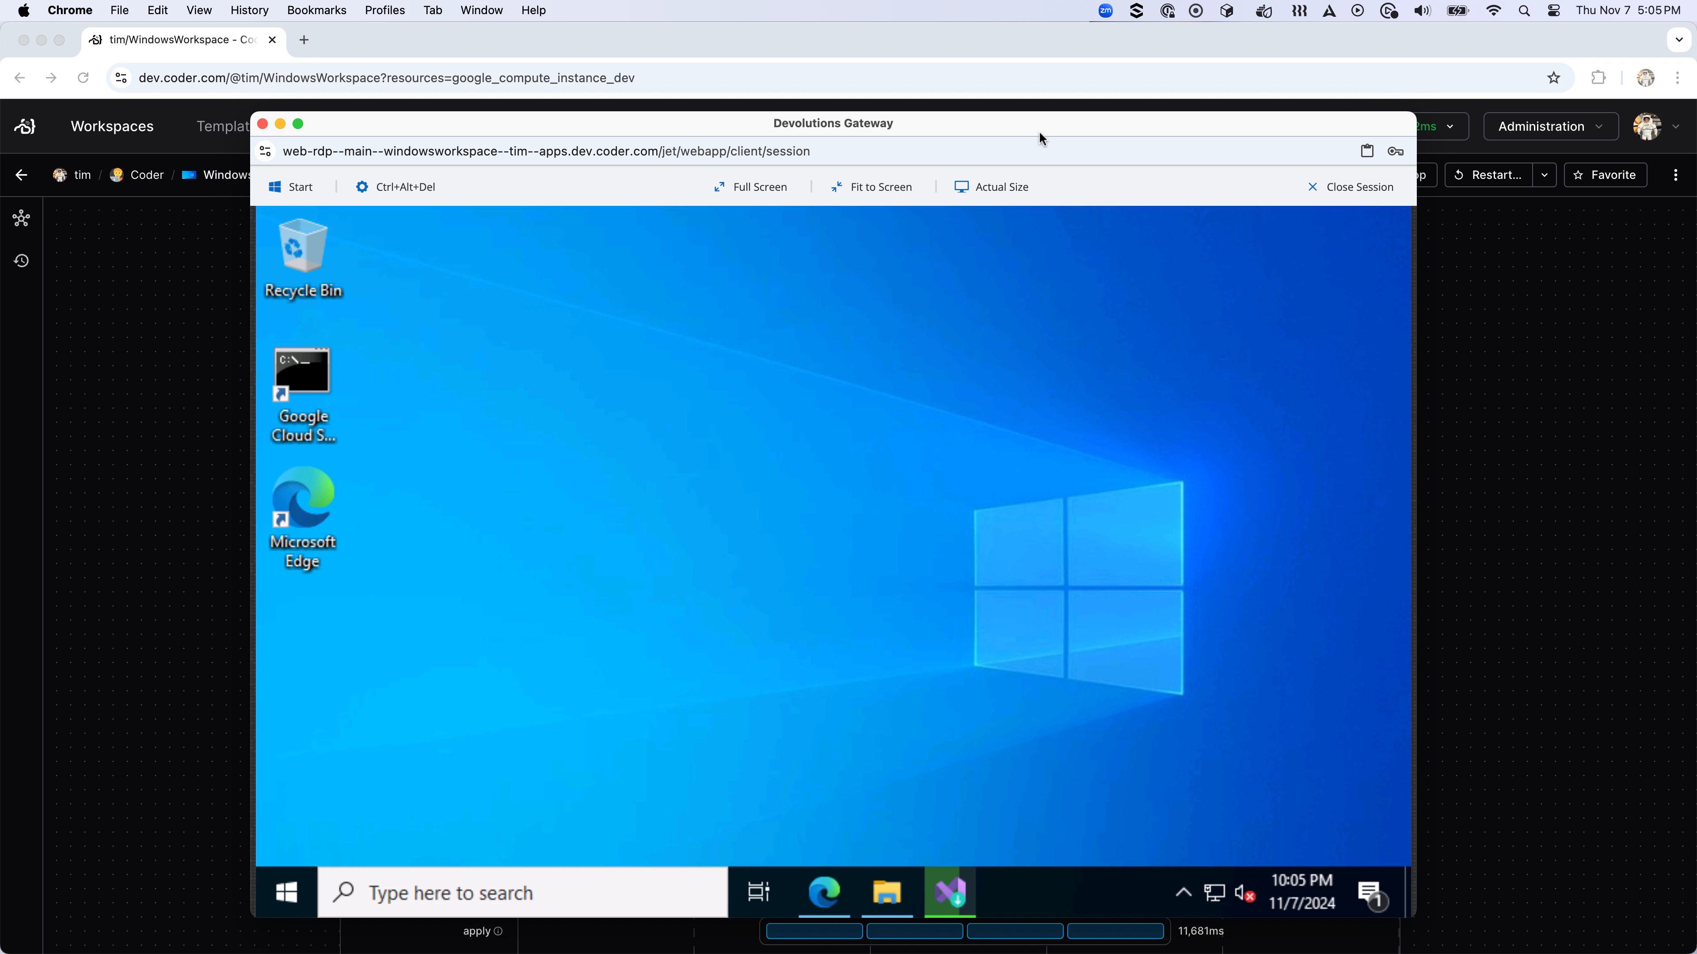Choose Actual Size display mode
Screen dimensions: 1697x954
[x=991, y=187]
